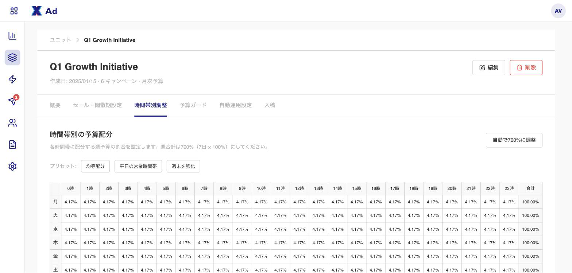Click the Q1 Growth Initiative page title
This screenshot has height=273, width=572.
coord(94,67)
